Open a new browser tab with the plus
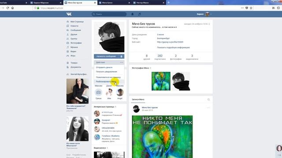 coord(168,3)
